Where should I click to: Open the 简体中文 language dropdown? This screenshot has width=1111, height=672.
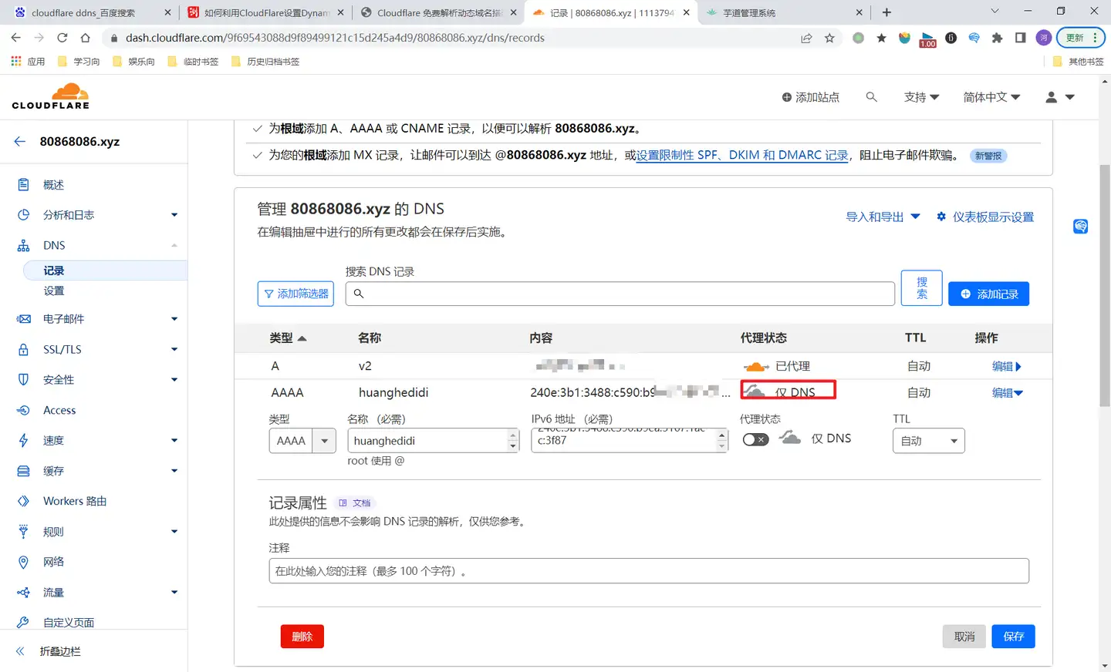[991, 97]
